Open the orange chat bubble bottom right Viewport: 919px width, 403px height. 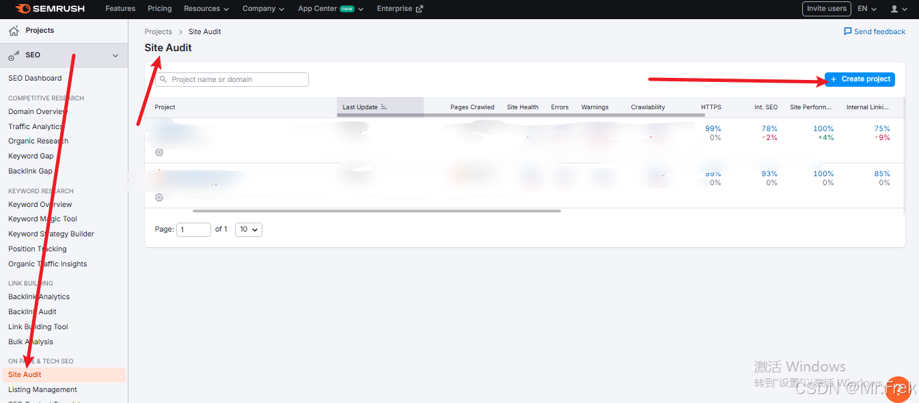click(898, 389)
